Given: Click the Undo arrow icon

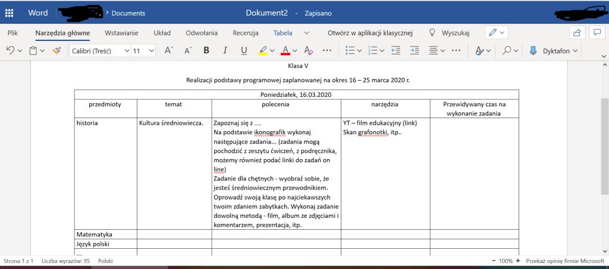Looking at the screenshot, I should [x=10, y=51].
